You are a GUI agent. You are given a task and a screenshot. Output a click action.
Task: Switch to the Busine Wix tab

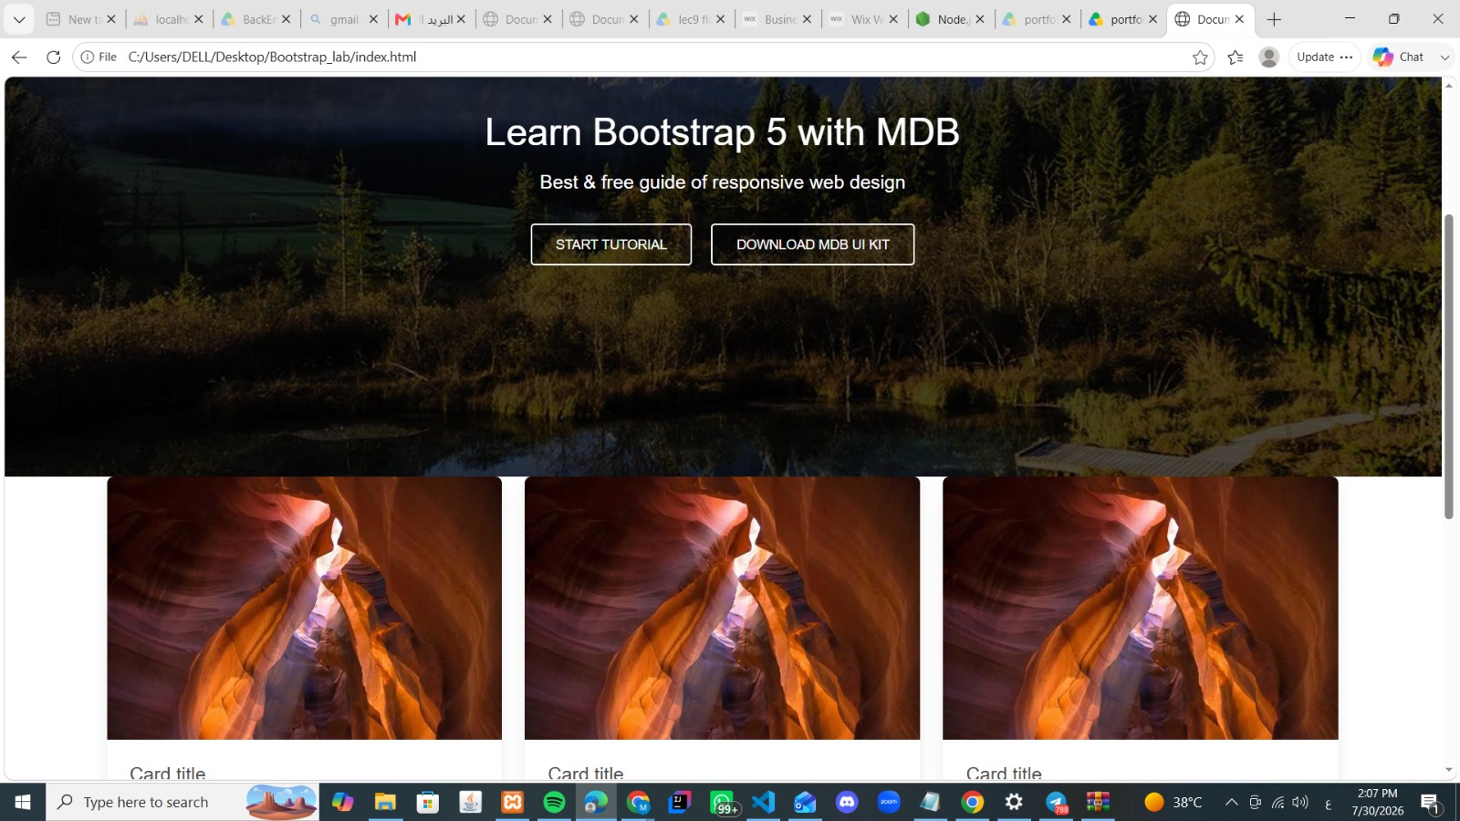pos(778,19)
